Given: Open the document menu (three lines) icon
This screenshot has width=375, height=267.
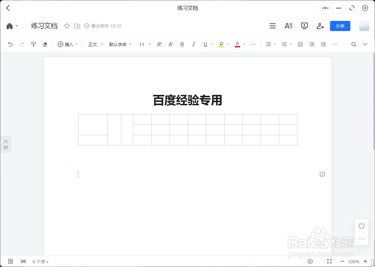Looking at the screenshot, I should [273, 26].
